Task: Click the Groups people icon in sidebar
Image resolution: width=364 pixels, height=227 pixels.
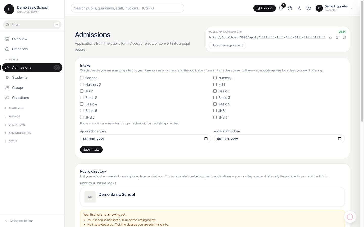Action: click(7, 88)
